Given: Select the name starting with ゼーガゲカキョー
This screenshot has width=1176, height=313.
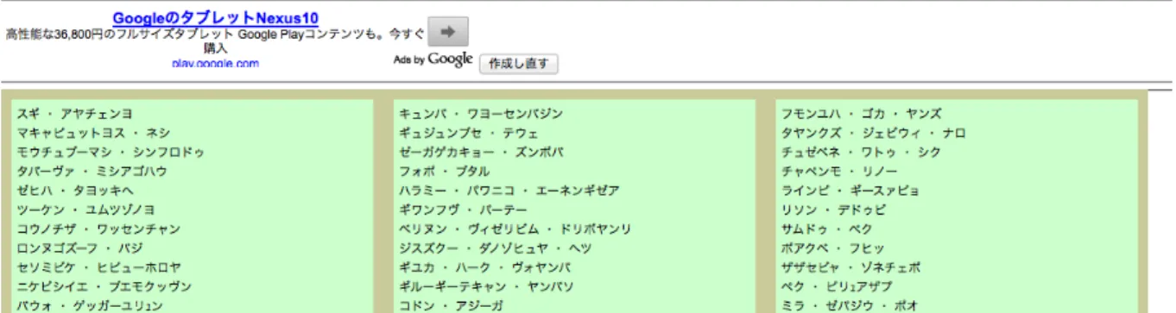Looking at the screenshot, I should click(x=481, y=153).
